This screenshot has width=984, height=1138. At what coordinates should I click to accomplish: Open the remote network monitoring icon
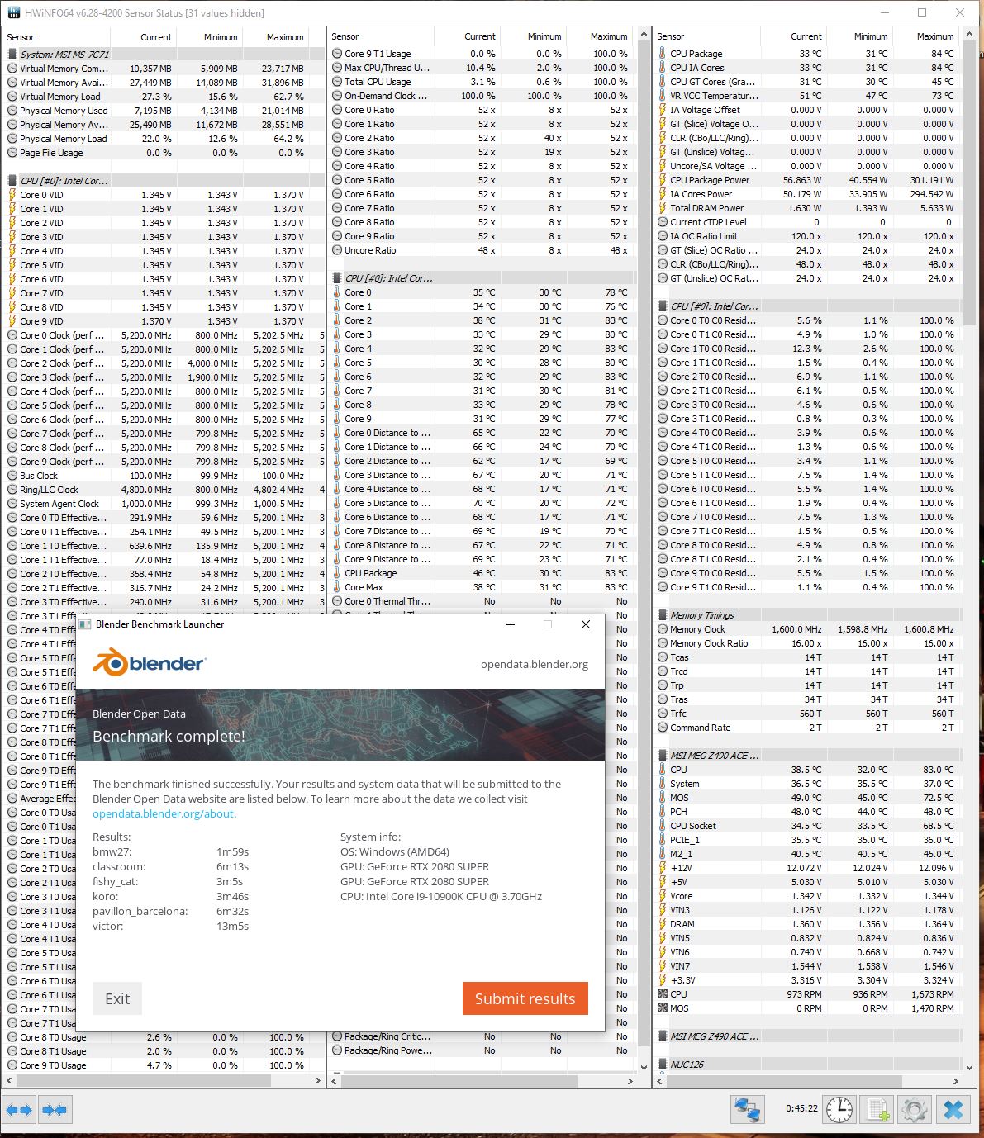coord(747,1109)
